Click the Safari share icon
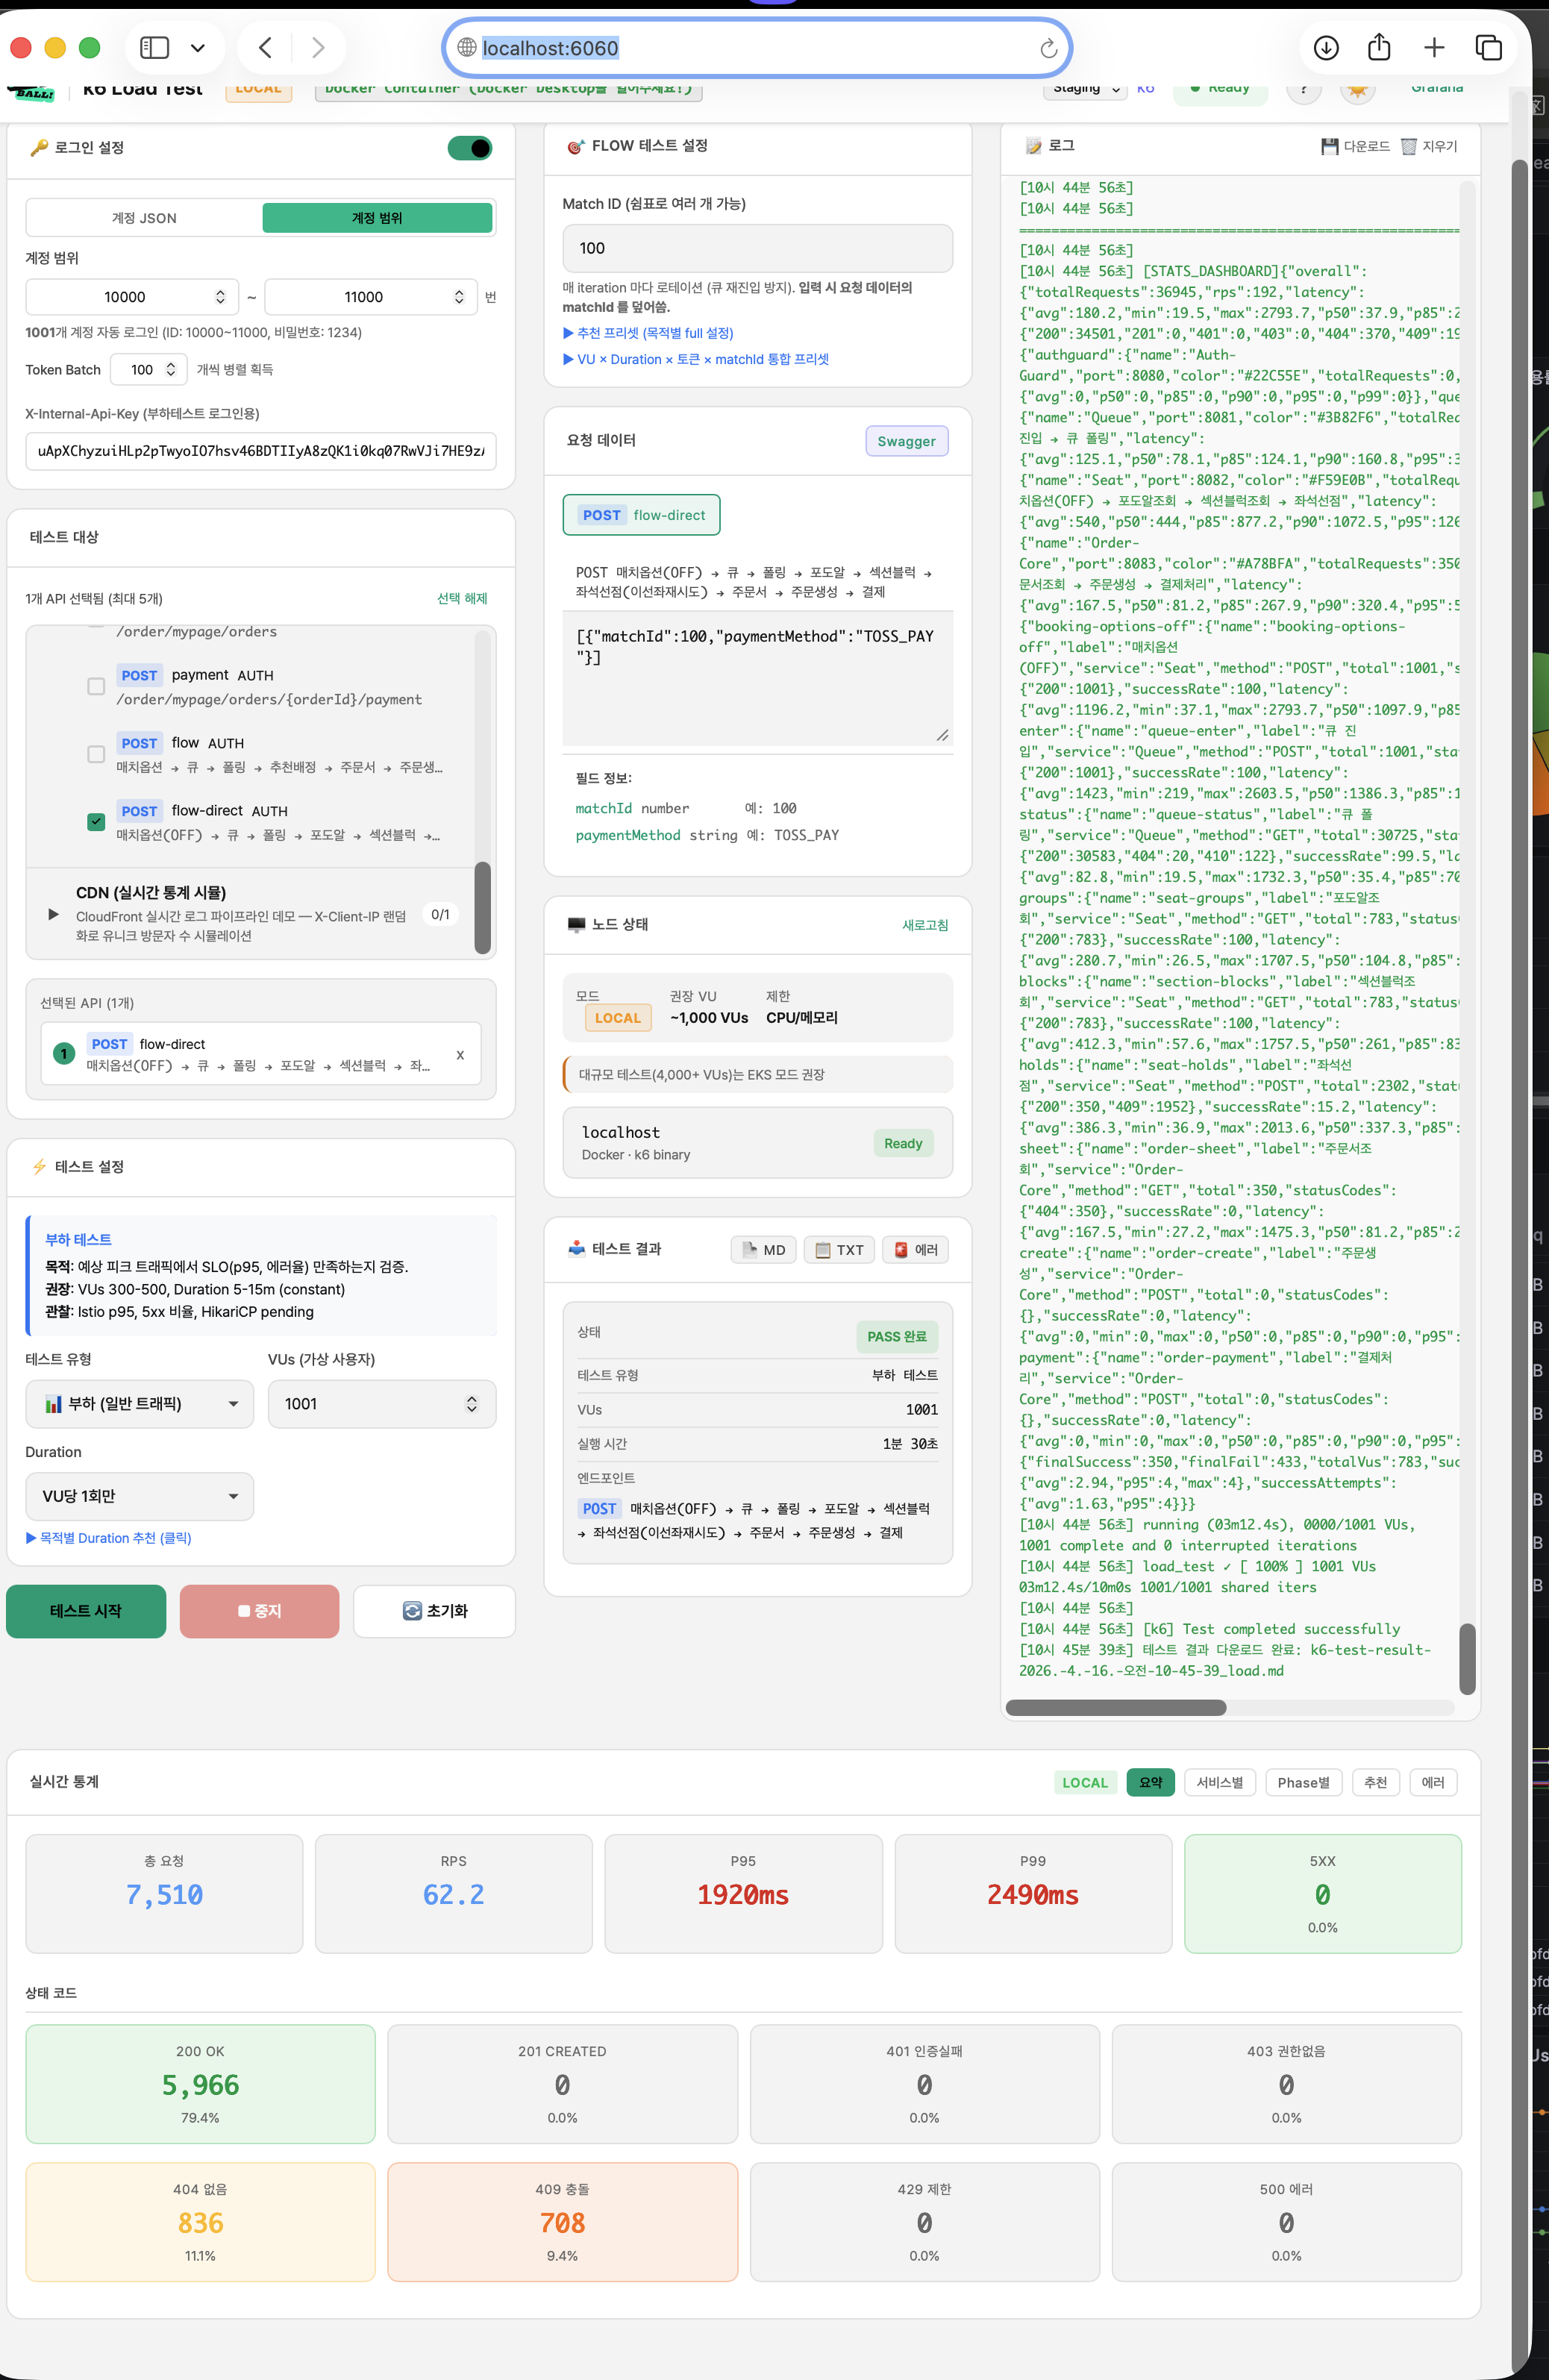 tap(1379, 48)
